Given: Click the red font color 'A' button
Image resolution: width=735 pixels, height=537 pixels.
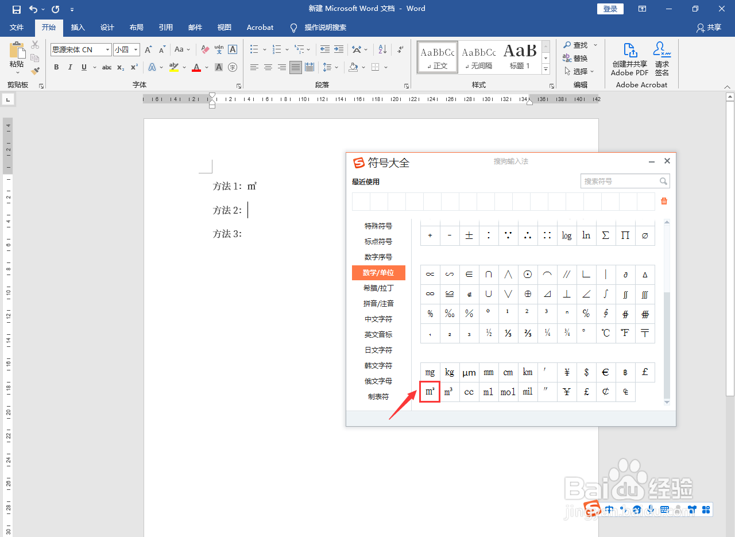Looking at the screenshot, I should (x=196, y=67).
